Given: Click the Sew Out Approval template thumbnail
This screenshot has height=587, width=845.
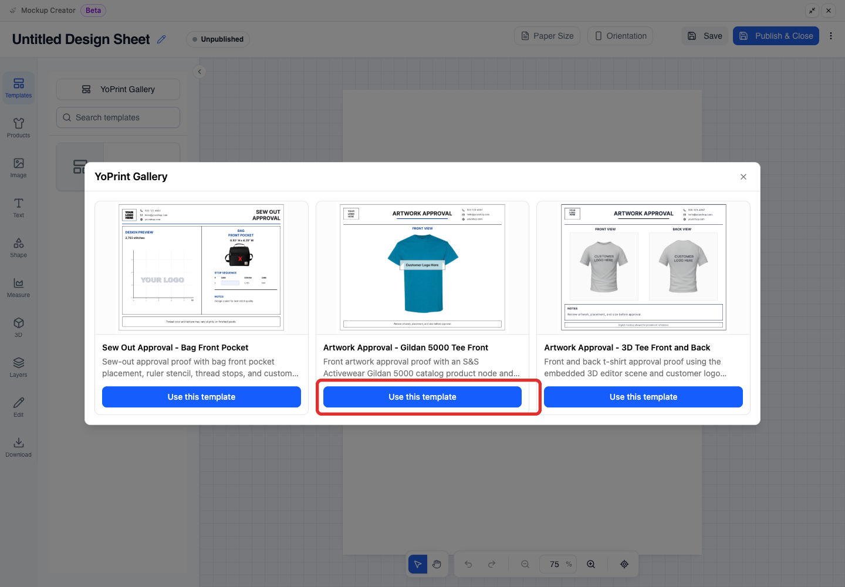Looking at the screenshot, I should coord(201,268).
